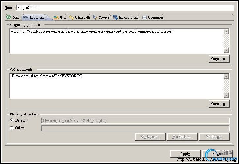This screenshot has height=164, width=239.
Task: Click Program arguments scrollbar up arrow
Action: (x=226, y=32)
